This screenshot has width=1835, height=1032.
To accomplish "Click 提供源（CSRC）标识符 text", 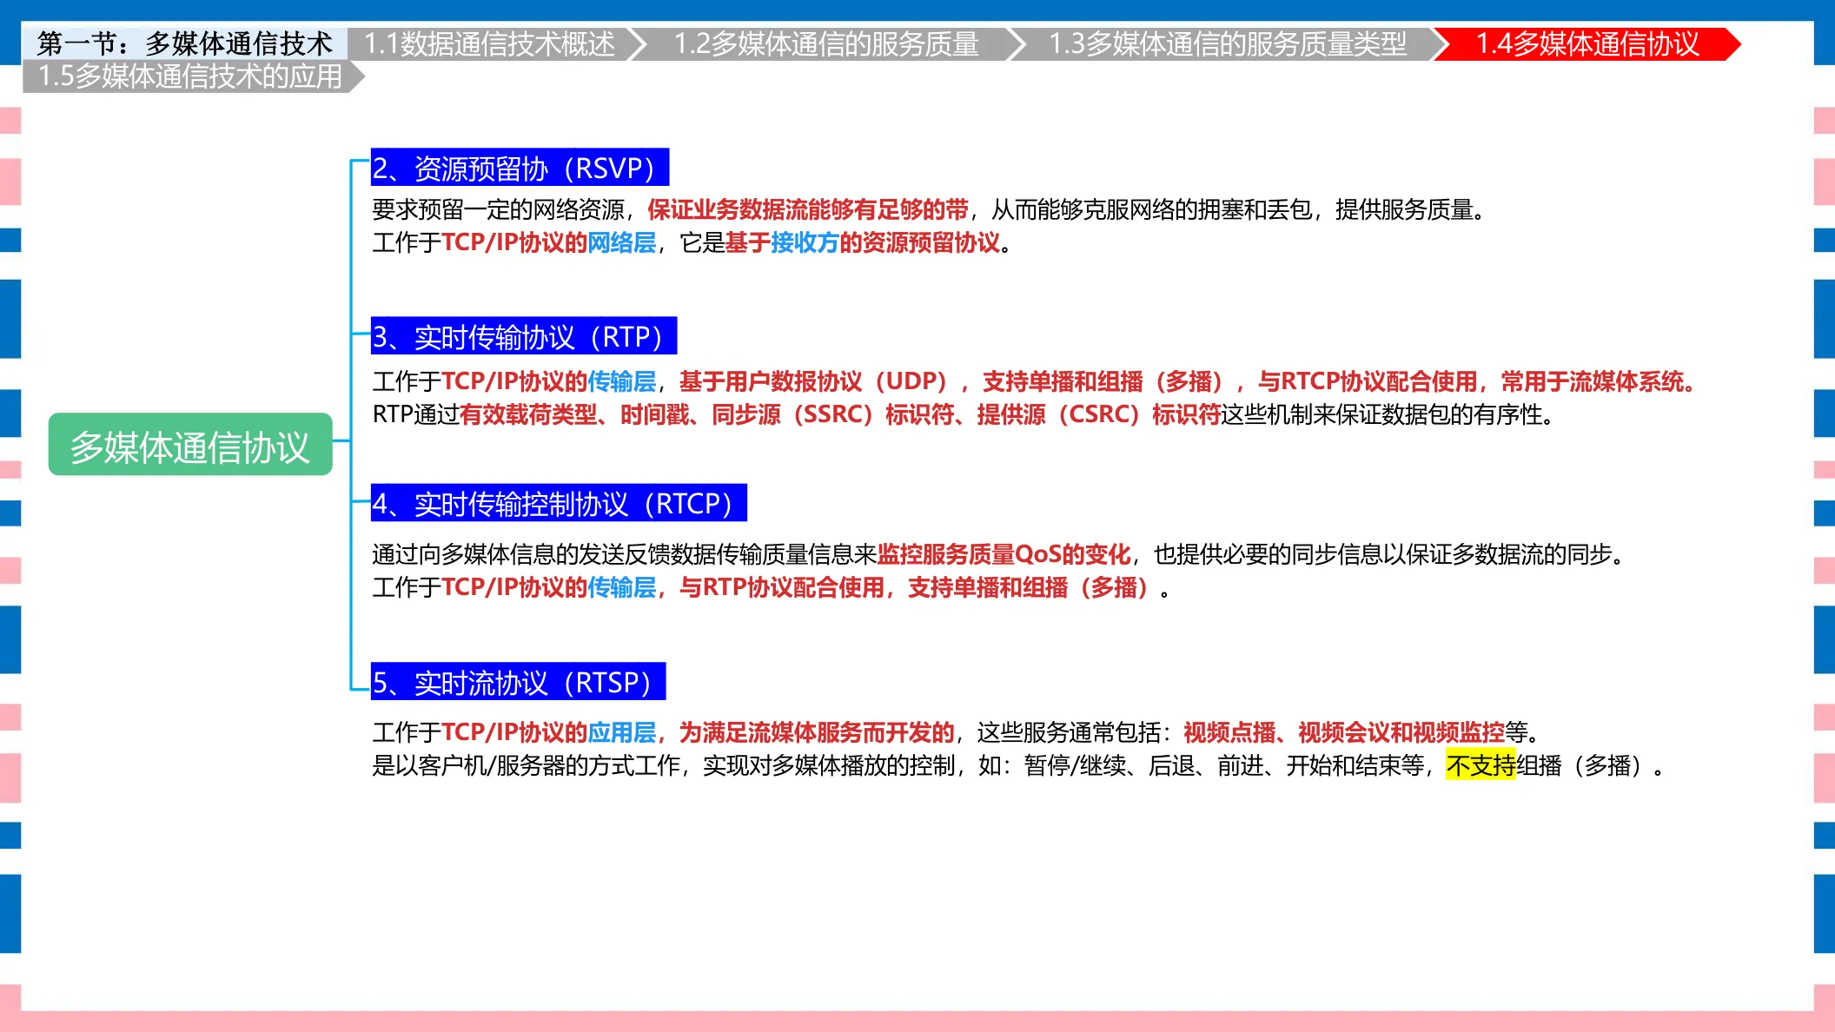I will (1099, 414).
